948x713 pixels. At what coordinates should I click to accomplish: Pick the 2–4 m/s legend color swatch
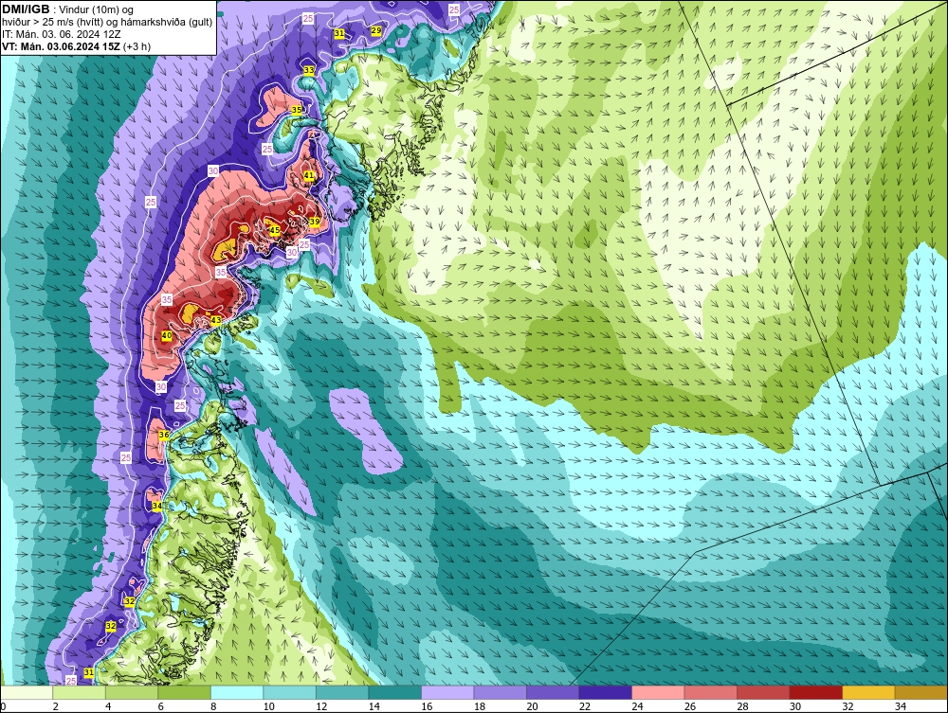click(80, 692)
